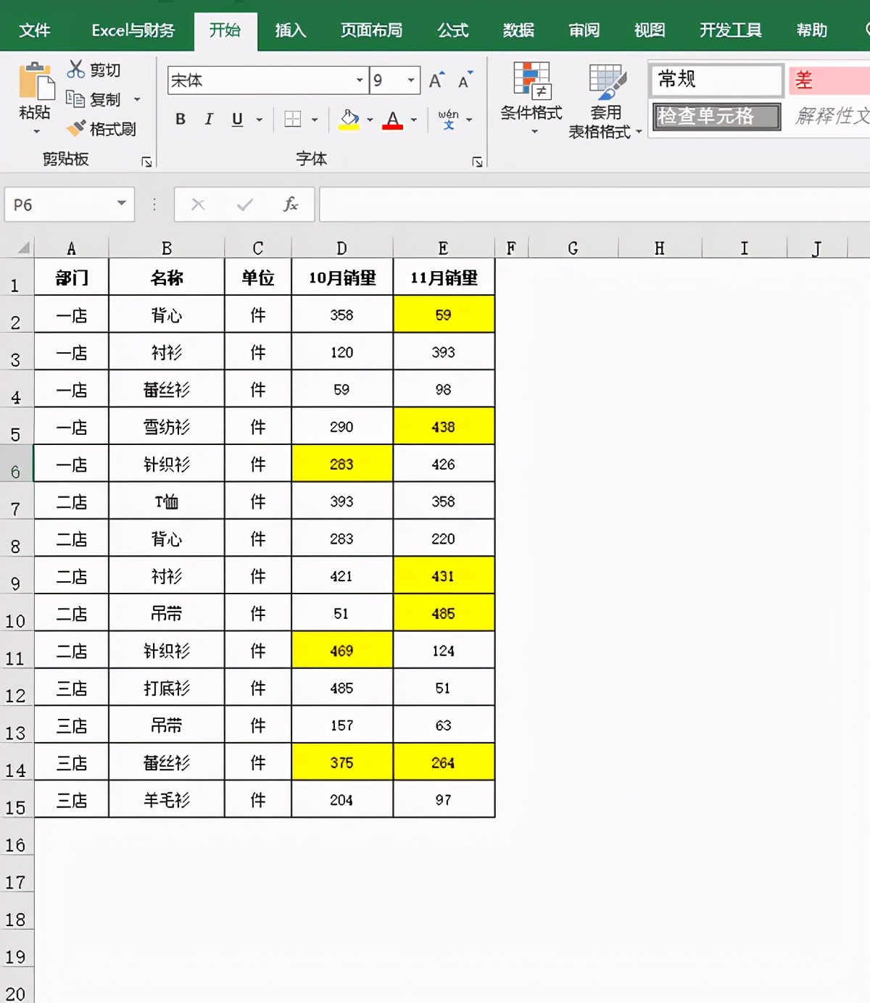Toggle bold formatting on
870x1003 pixels.
180,120
